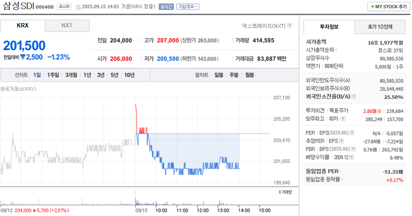This screenshot has width=412, height=216.
Task: Click the red opening spike on chart
Action: 136,119
